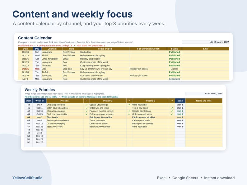Image resolution: width=247 pixels, height=185 pixels.
Task: Select week 42 Priority 3 done checkmark
Action: 172,111
